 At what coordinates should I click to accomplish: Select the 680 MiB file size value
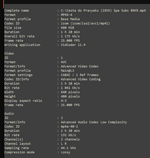coord(67,28)
